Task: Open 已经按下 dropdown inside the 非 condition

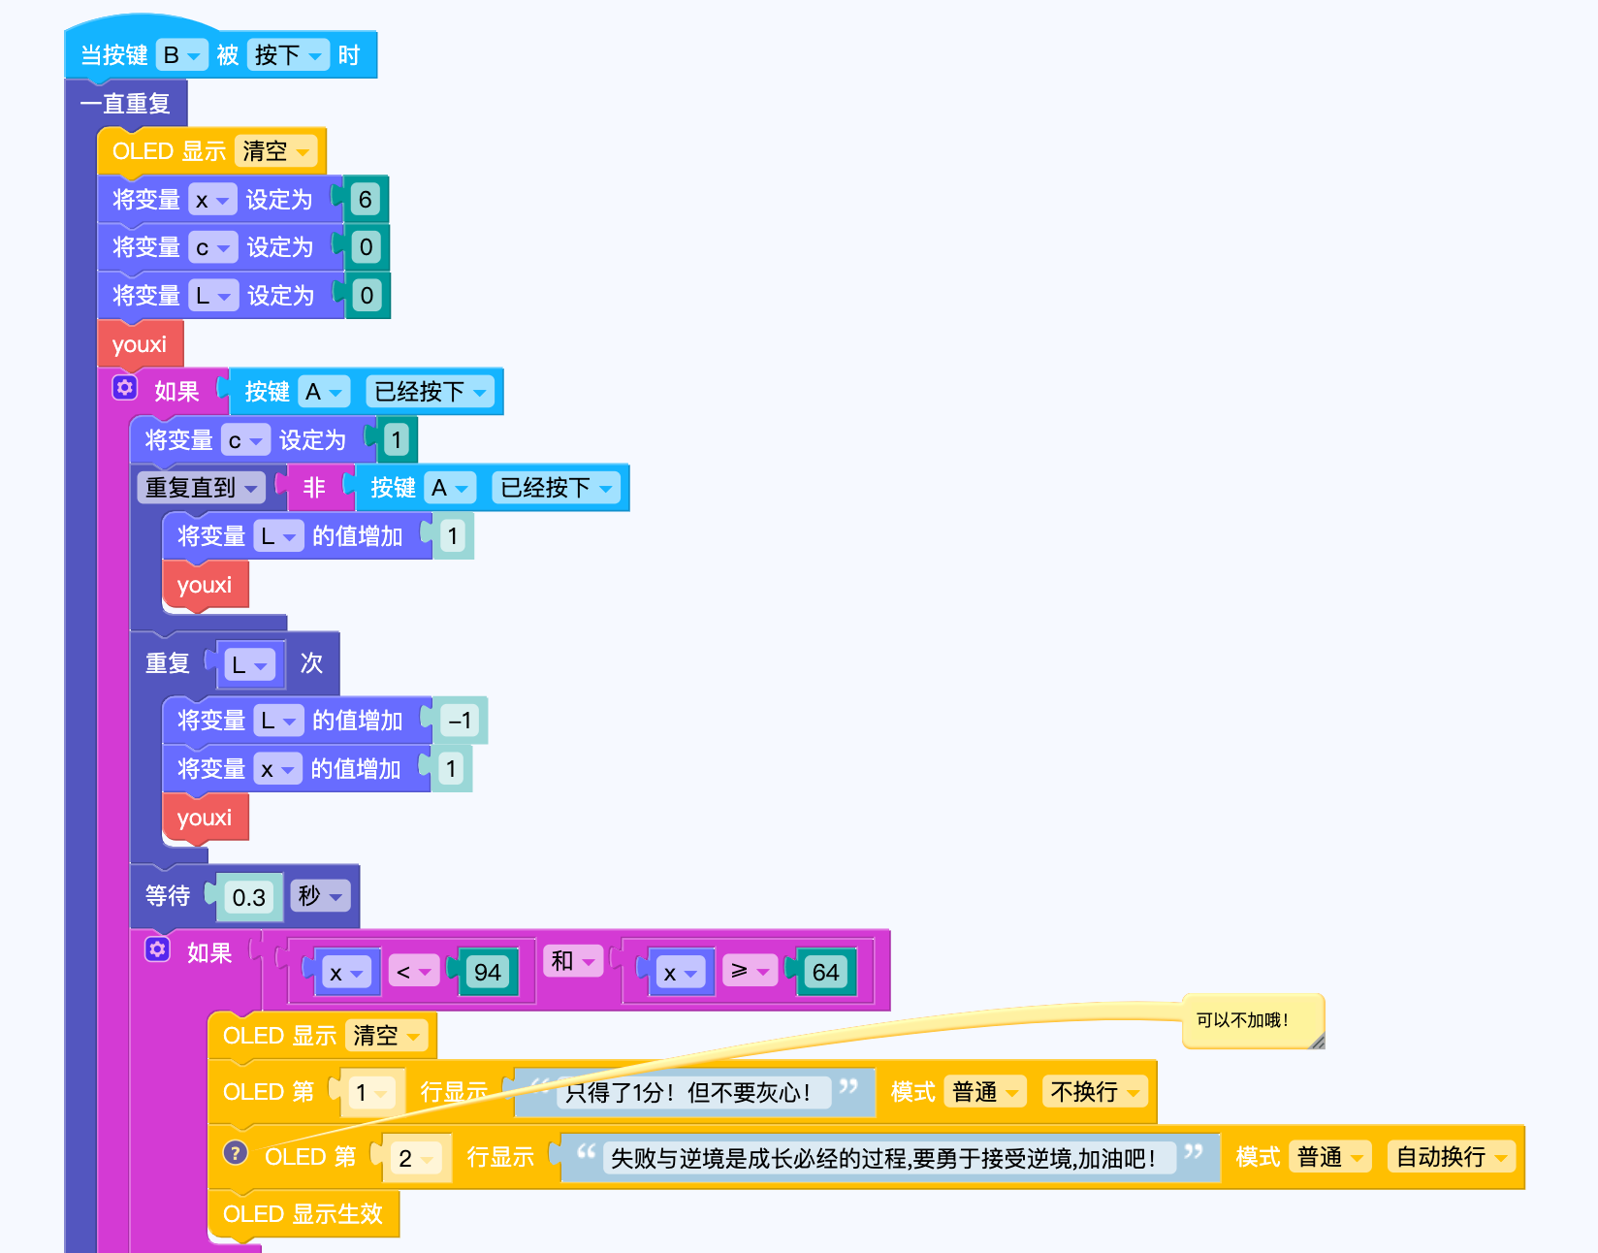Action: click(x=557, y=488)
